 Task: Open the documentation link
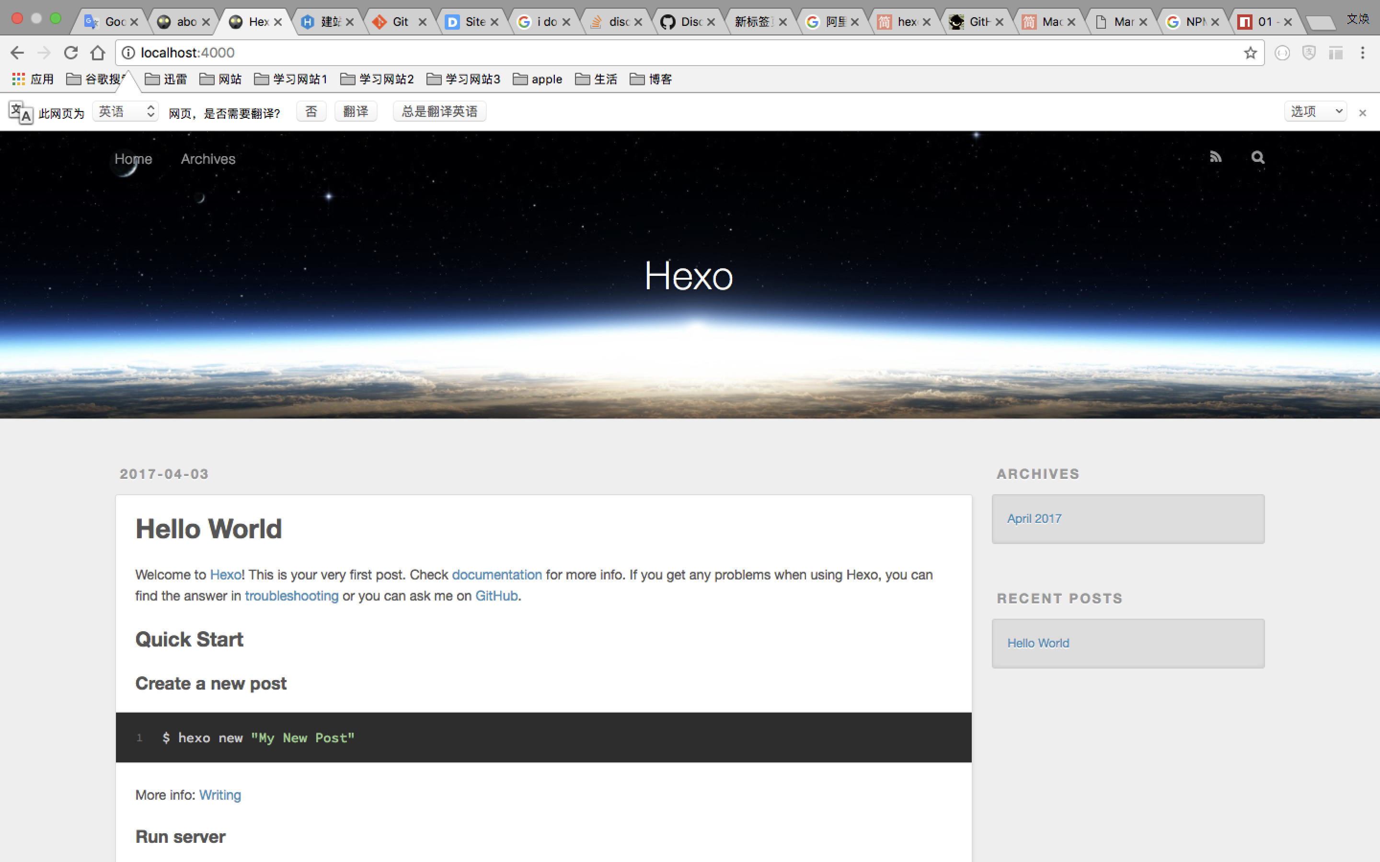[497, 575]
